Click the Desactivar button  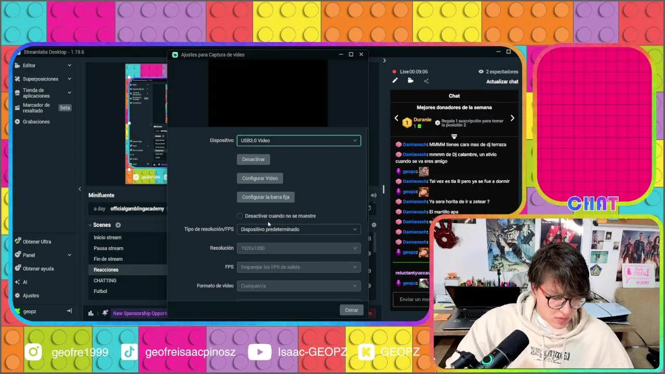[254, 159]
